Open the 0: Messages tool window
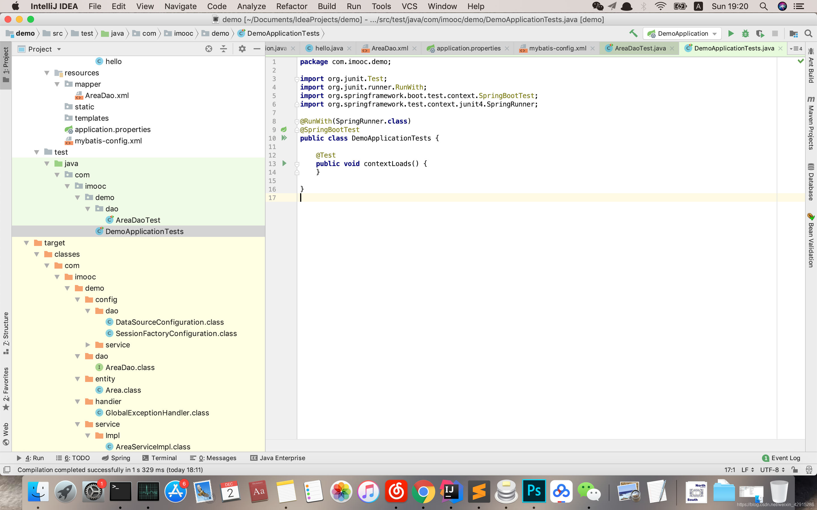The image size is (817, 510). 213,458
